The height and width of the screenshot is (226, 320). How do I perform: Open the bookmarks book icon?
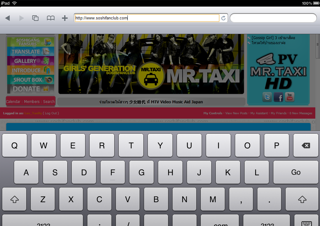(x=51, y=18)
